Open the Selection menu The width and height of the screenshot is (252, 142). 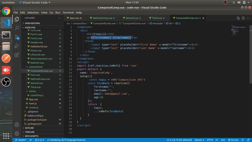[x=33, y=13]
